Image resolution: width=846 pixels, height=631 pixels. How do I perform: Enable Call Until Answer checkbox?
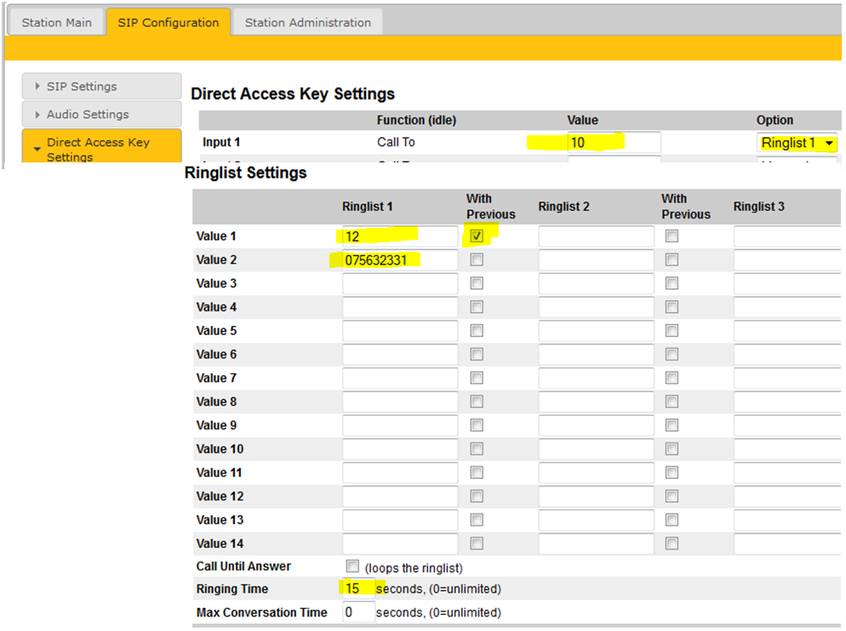pyautogui.click(x=352, y=566)
